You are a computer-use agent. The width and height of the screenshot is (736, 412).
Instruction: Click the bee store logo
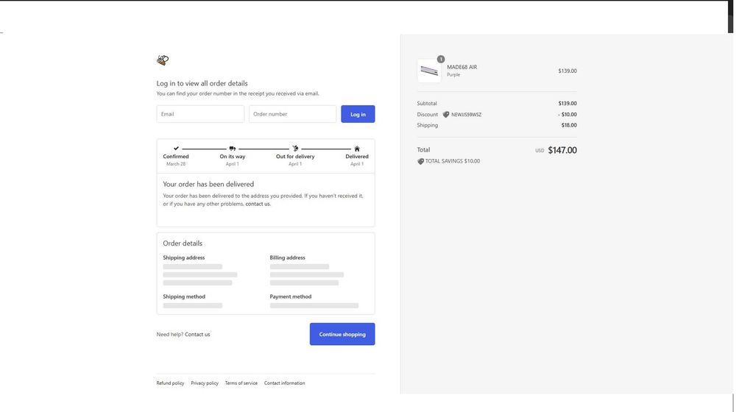163,60
